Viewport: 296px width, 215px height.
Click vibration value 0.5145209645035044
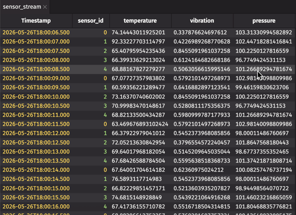coord(202,152)
